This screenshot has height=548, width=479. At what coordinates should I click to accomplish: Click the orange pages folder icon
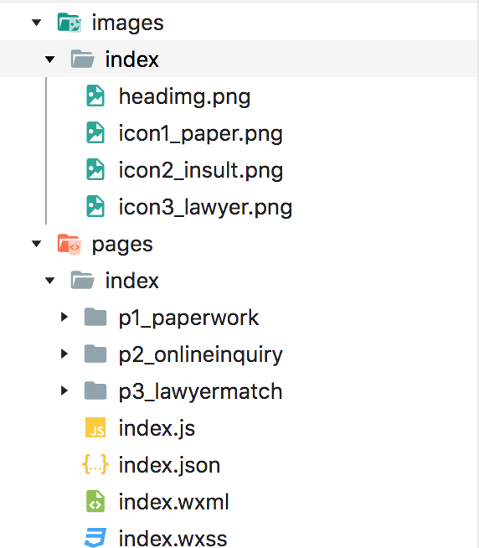tap(70, 244)
